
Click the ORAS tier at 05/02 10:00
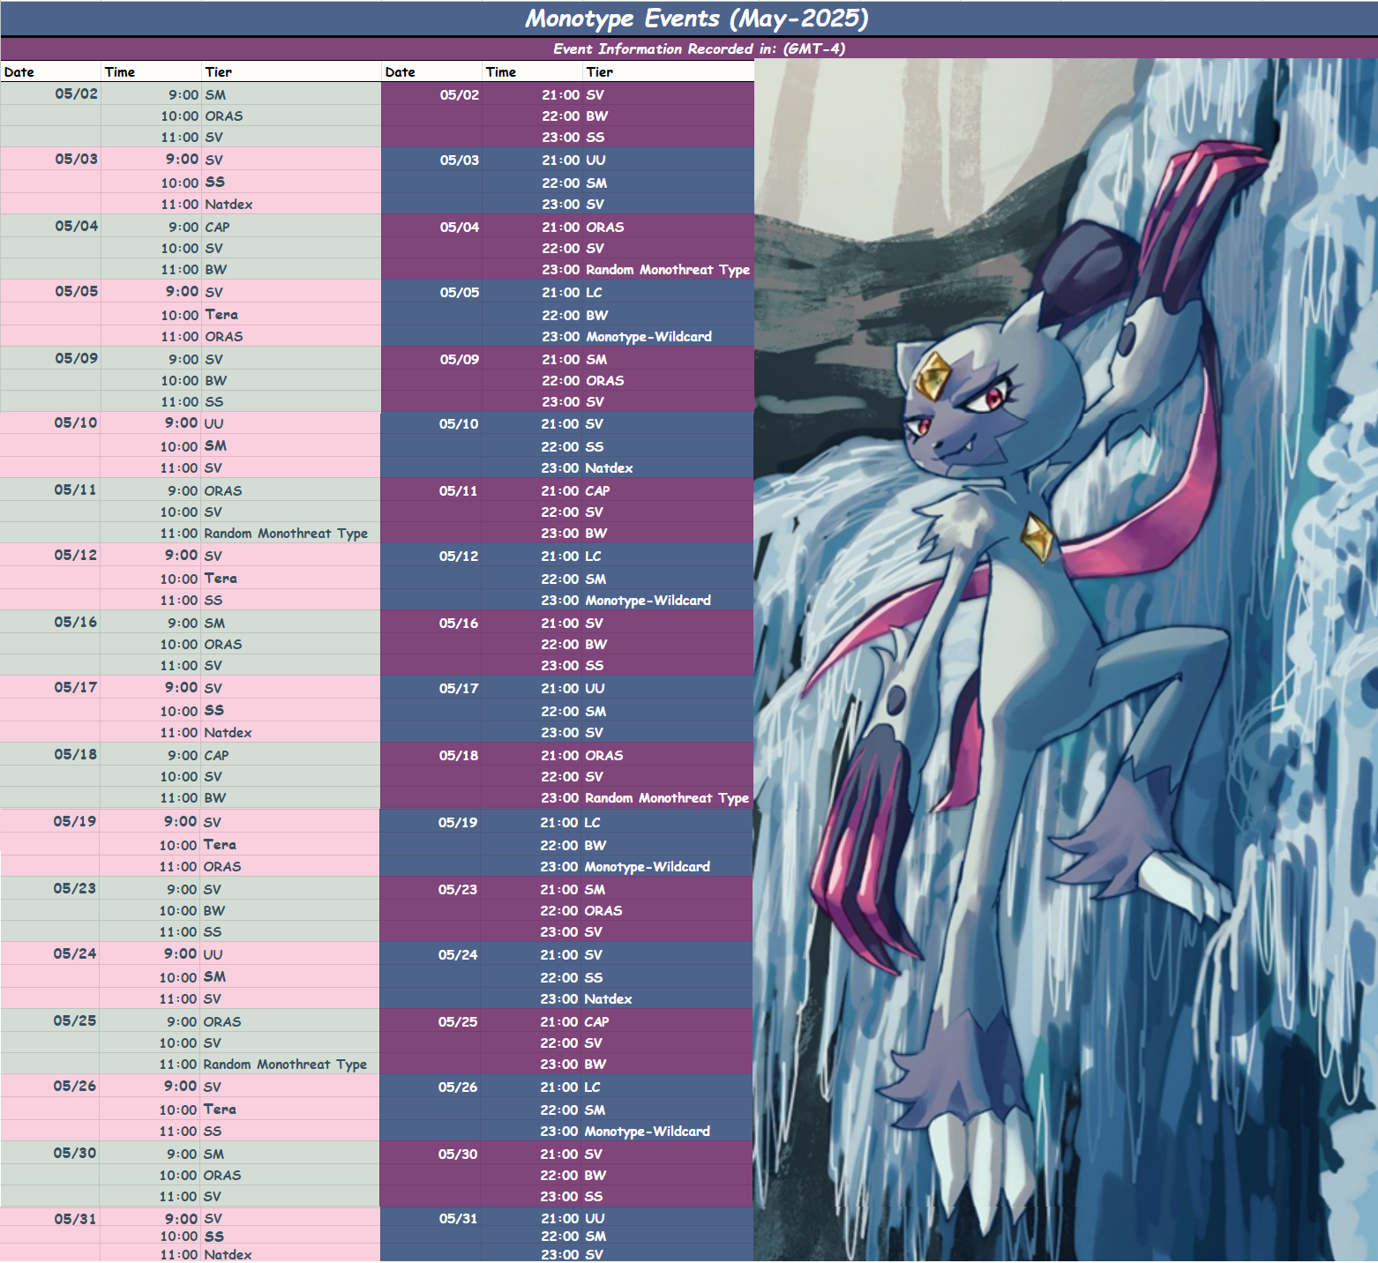tap(224, 116)
